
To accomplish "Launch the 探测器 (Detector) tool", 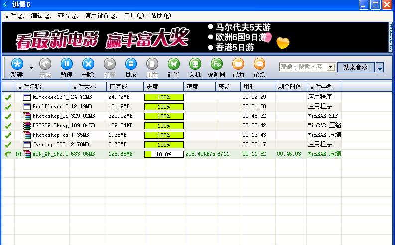I will [x=216, y=64].
